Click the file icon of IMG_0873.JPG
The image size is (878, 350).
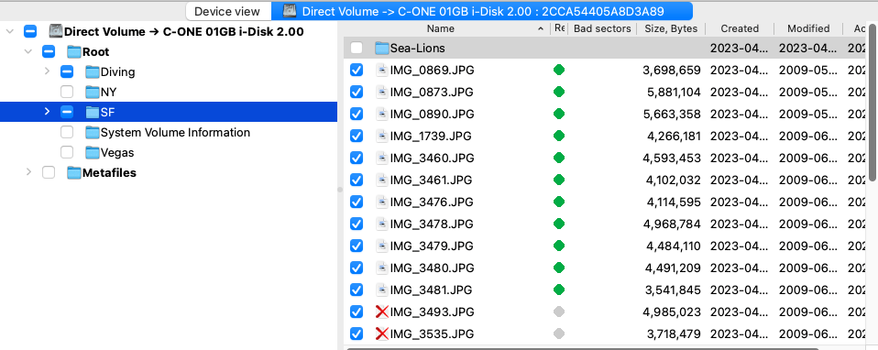pos(382,92)
